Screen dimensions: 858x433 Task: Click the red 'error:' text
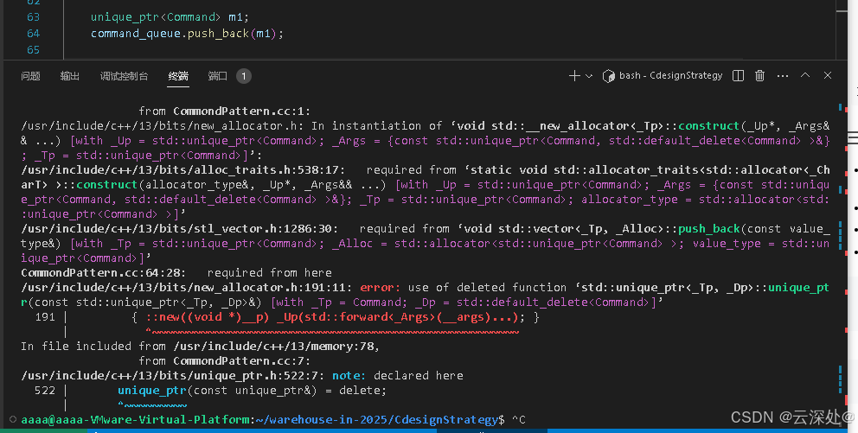coord(380,287)
